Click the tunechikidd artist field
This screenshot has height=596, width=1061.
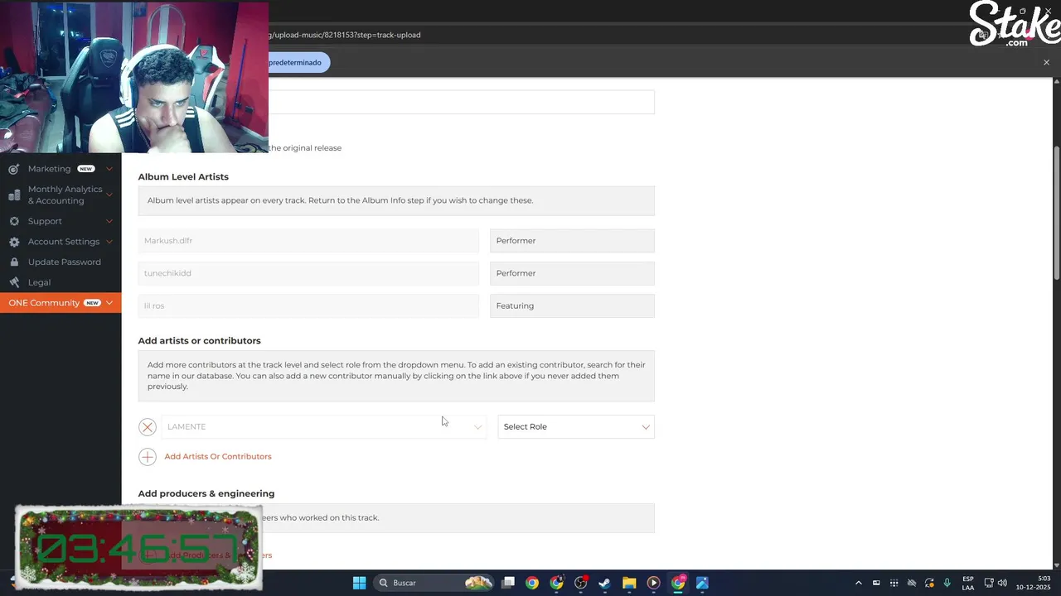[x=308, y=273]
